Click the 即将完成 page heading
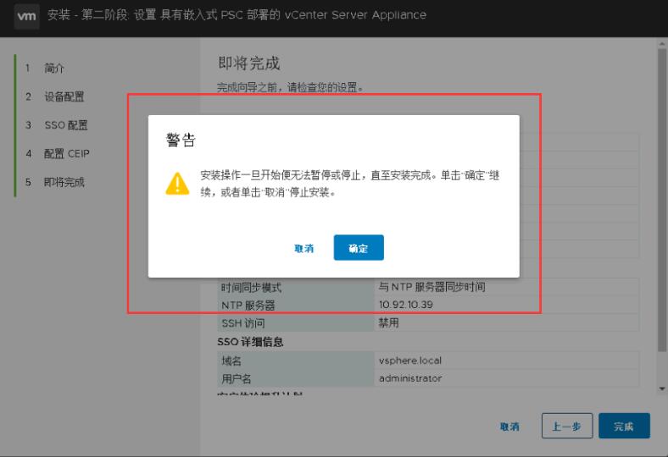668x457 pixels. click(248, 63)
